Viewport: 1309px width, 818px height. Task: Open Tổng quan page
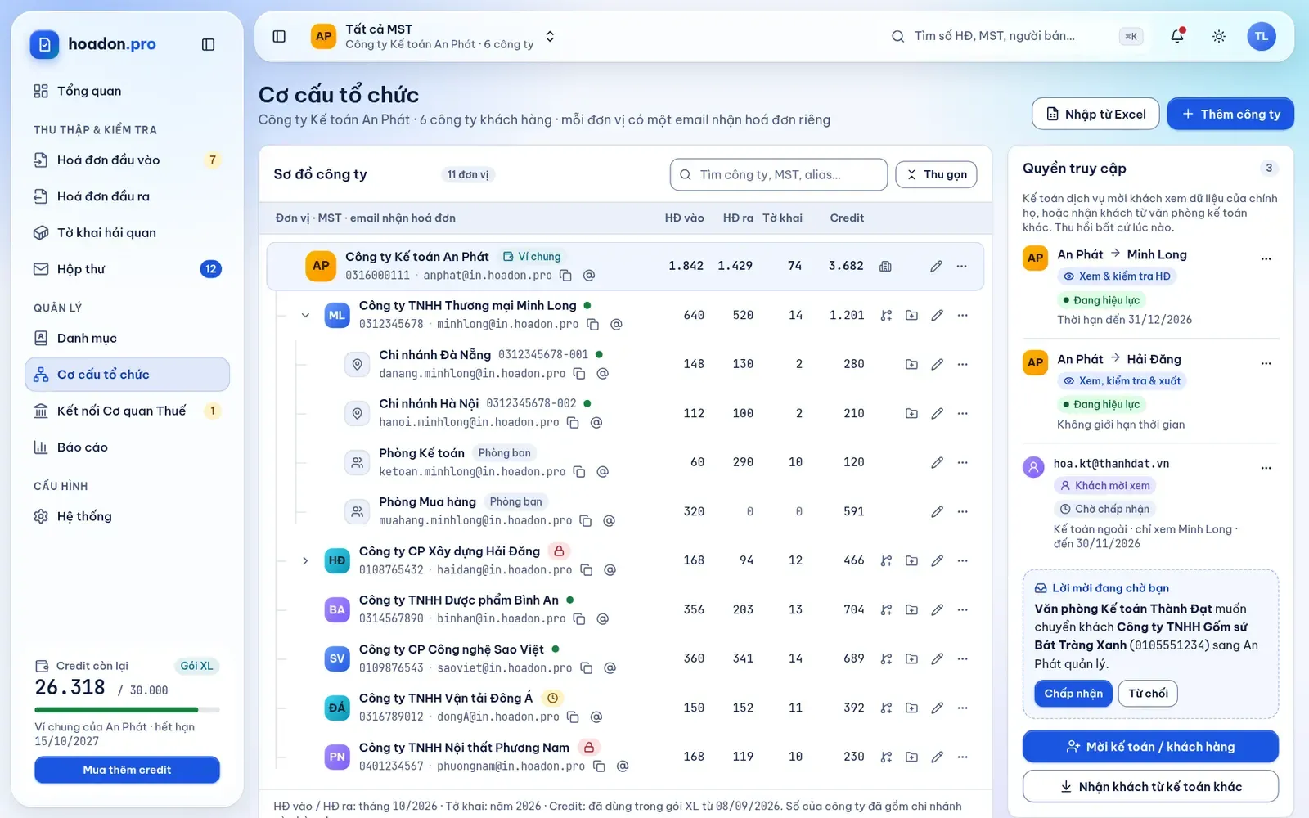(127, 91)
